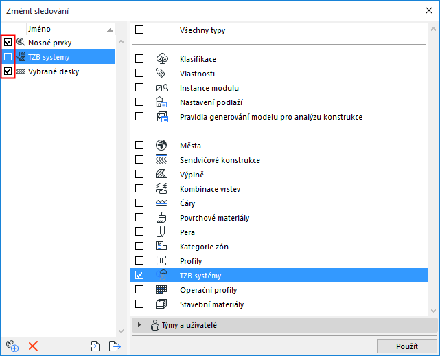Close the Změnit sledování dialog
Image resolution: width=440 pixels, height=356 pixels.
click(x=429, y=11)
